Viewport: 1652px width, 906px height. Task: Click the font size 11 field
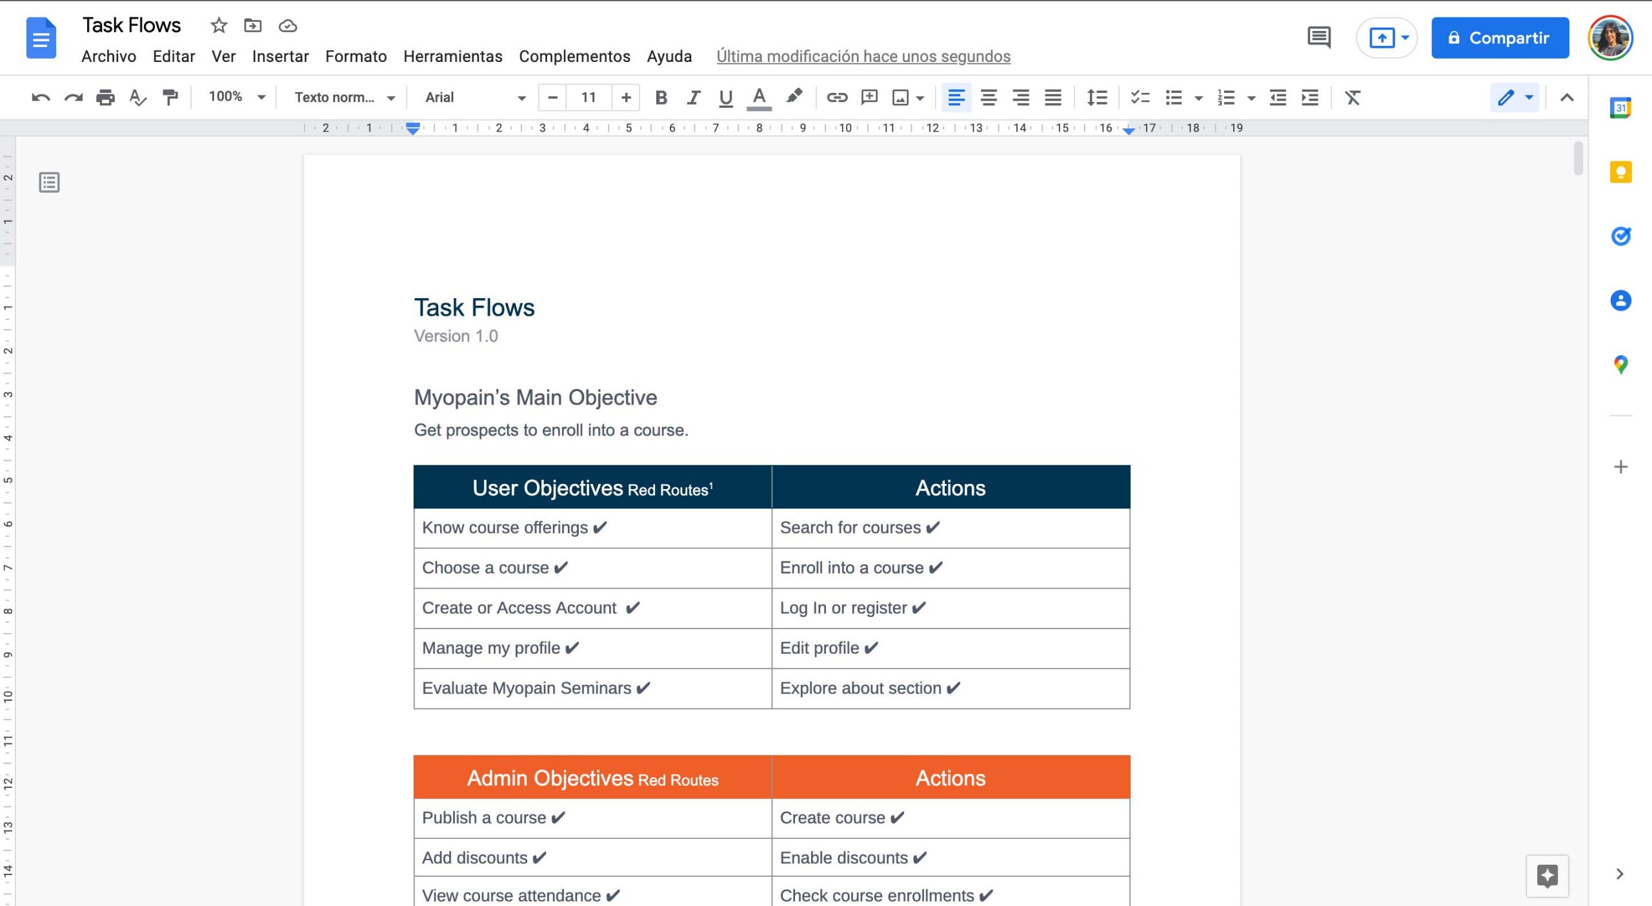[x=589, y=97]
